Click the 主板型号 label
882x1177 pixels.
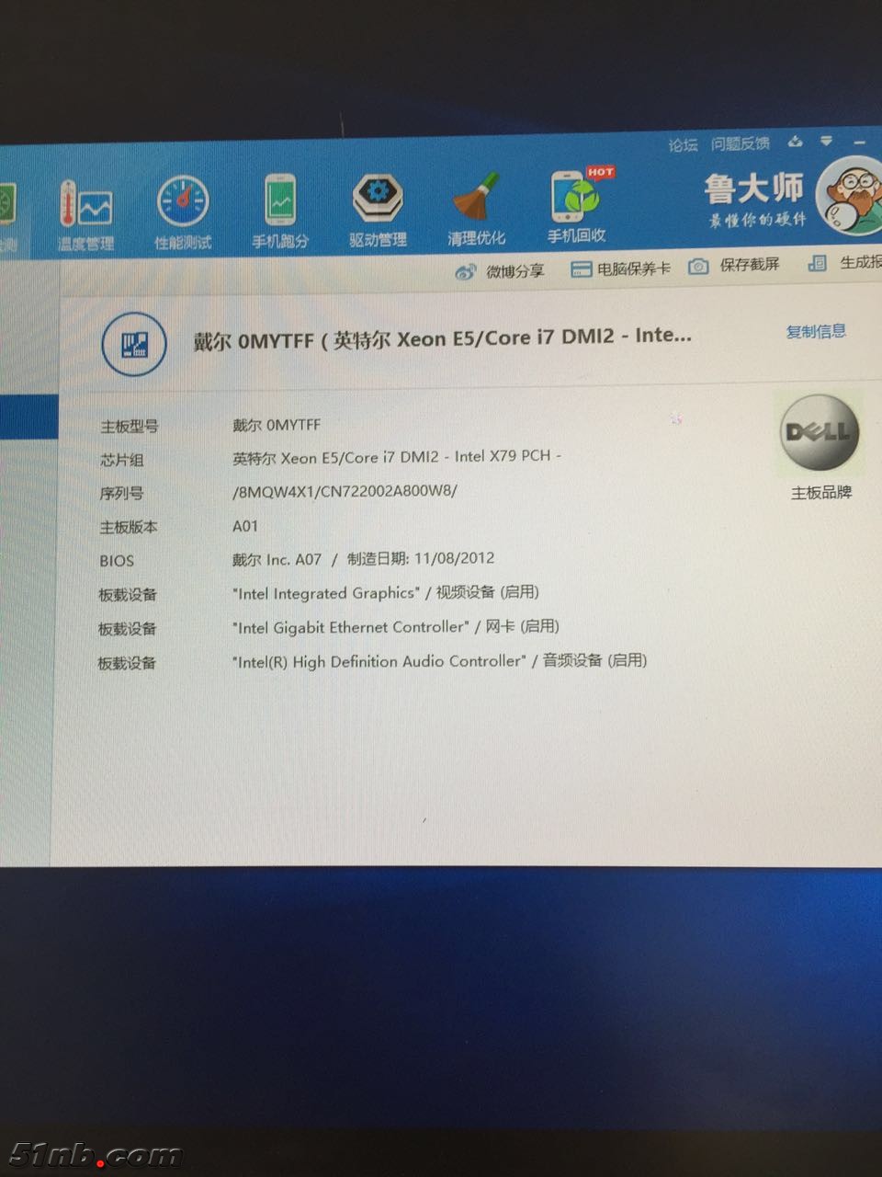pyautogui.click(x=130, y=427)
